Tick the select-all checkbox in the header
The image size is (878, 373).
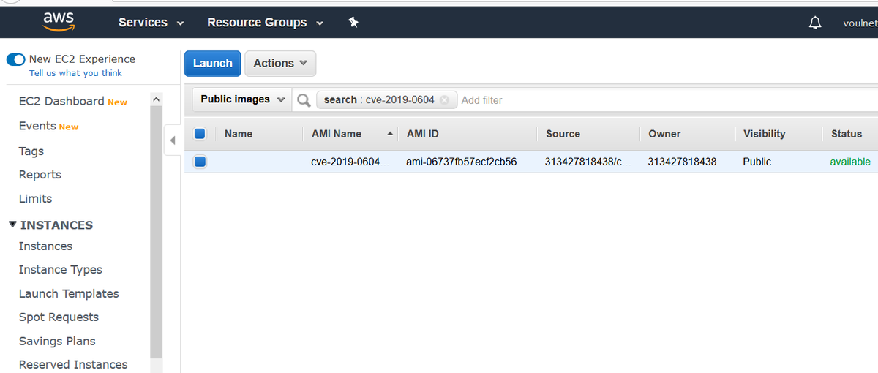(x=200, y=134)
